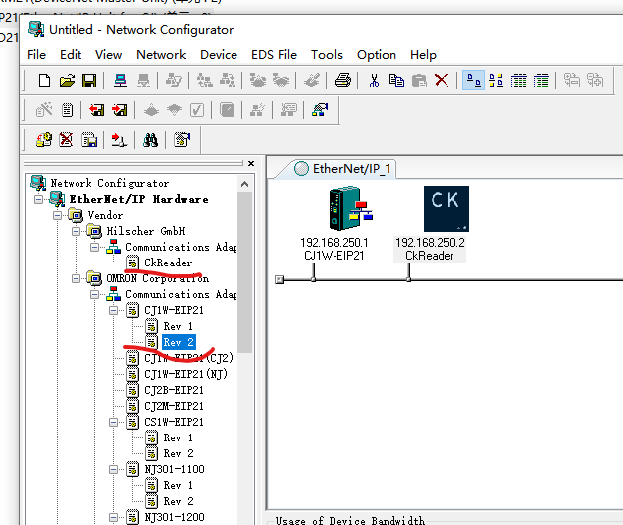The image size is (623, 525).
Task: Open the Network menu
Action: click(161, 54)
